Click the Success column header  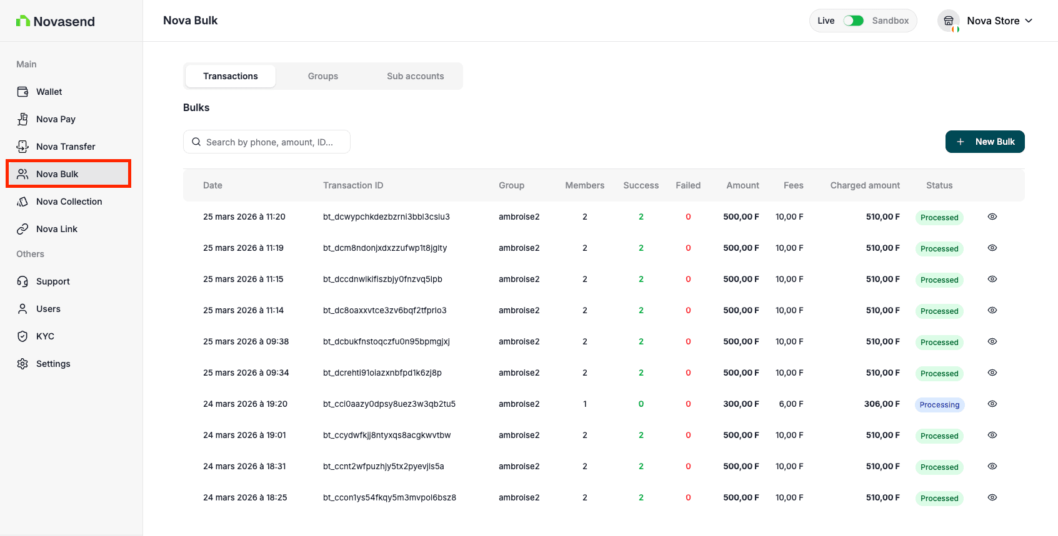coord(641,185)
